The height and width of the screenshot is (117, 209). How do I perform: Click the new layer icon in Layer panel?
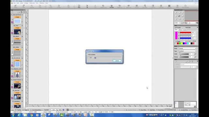pyautogui.click(x=186, y=61)
